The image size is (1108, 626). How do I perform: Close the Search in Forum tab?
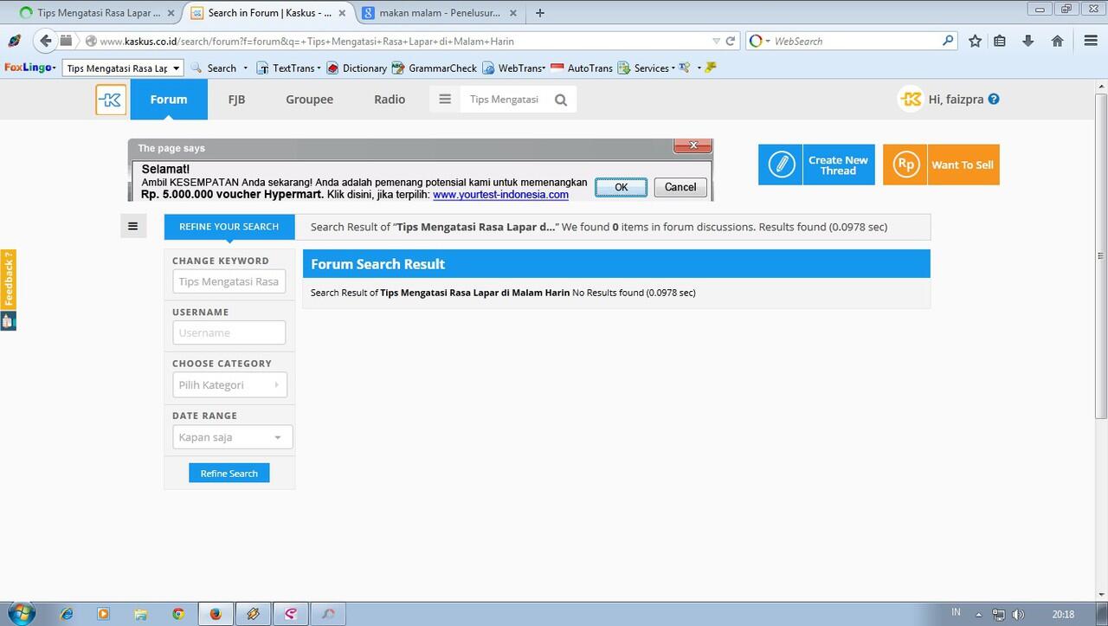pos(342,13)
